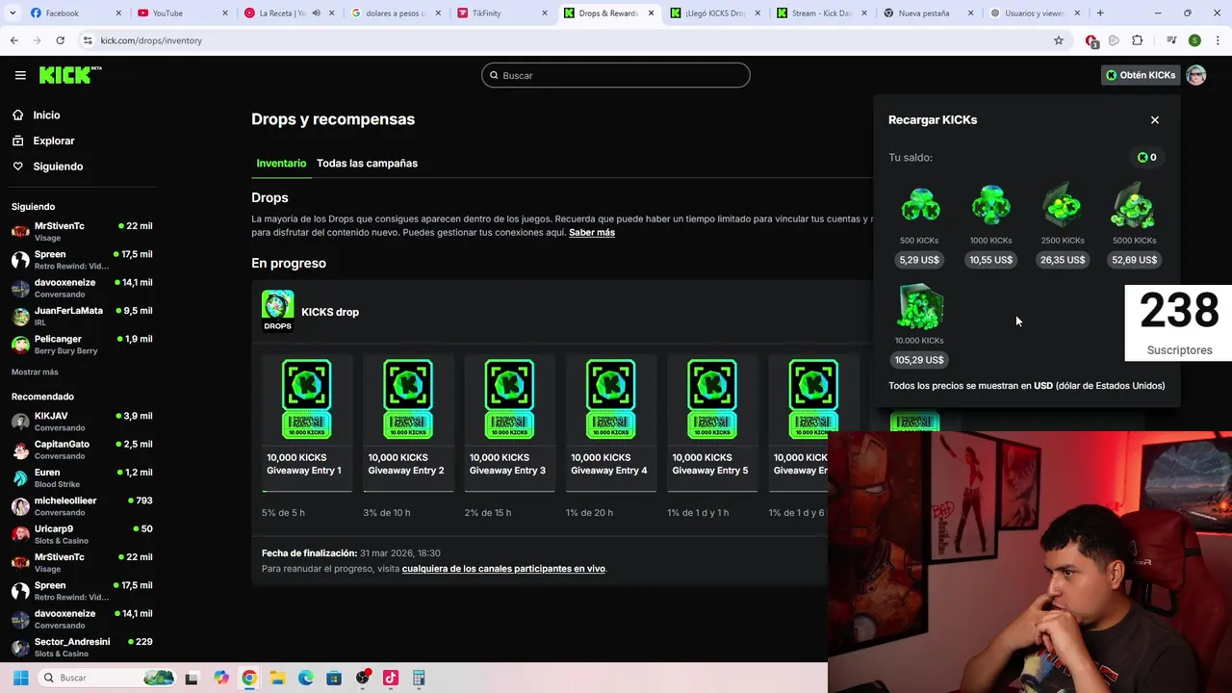Screen dimensions: 1232x693
Task: Switch to the Inventario tab
Action: (281, 164)
